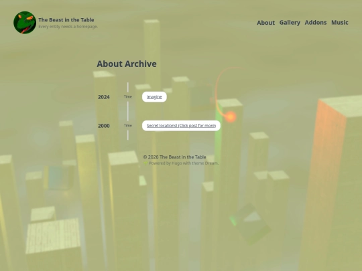Open the Addons section
Image resolution: width=362 pixels, height=271 pixels.
coord(316,23)
